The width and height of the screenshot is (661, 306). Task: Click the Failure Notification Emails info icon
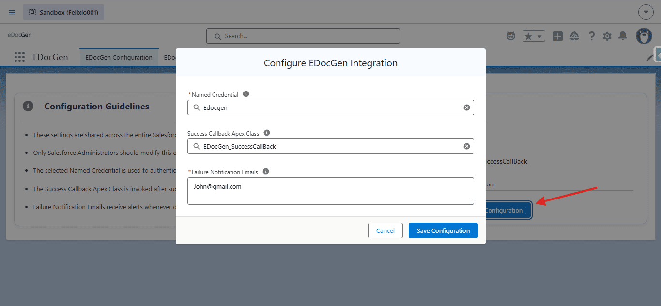point(266,171)
